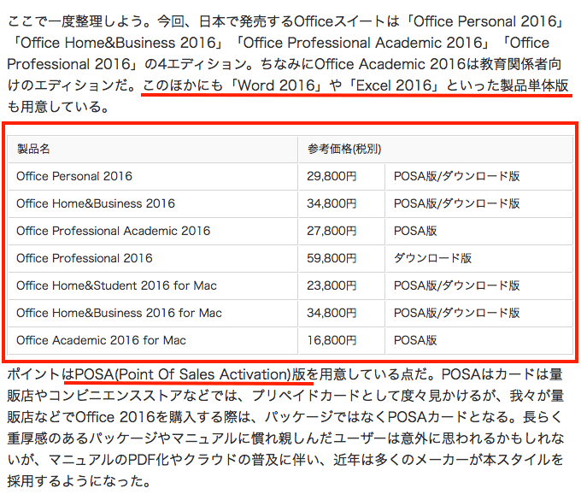Screen dimensions: 581x500
Task: Click the underlined POSA(Point Of Sales Activation)版 text
Action: (190, 374)
